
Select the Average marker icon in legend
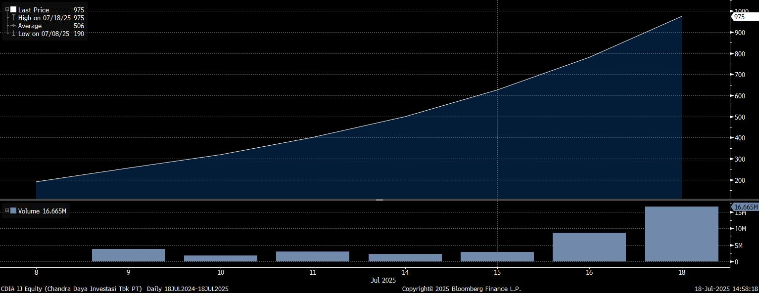(x=13, y=26)
